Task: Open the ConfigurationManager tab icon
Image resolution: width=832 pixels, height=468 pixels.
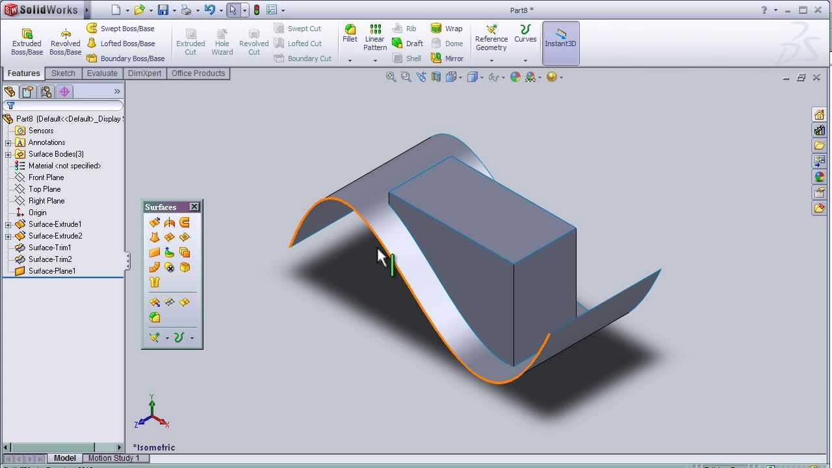Action: pyautogui.click(x=46, y=92)
